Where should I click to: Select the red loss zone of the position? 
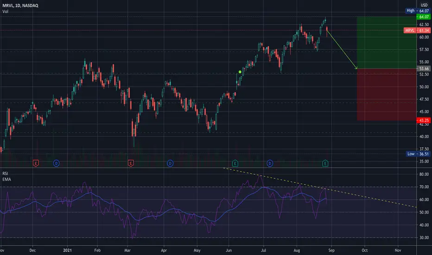pos(387,95)
